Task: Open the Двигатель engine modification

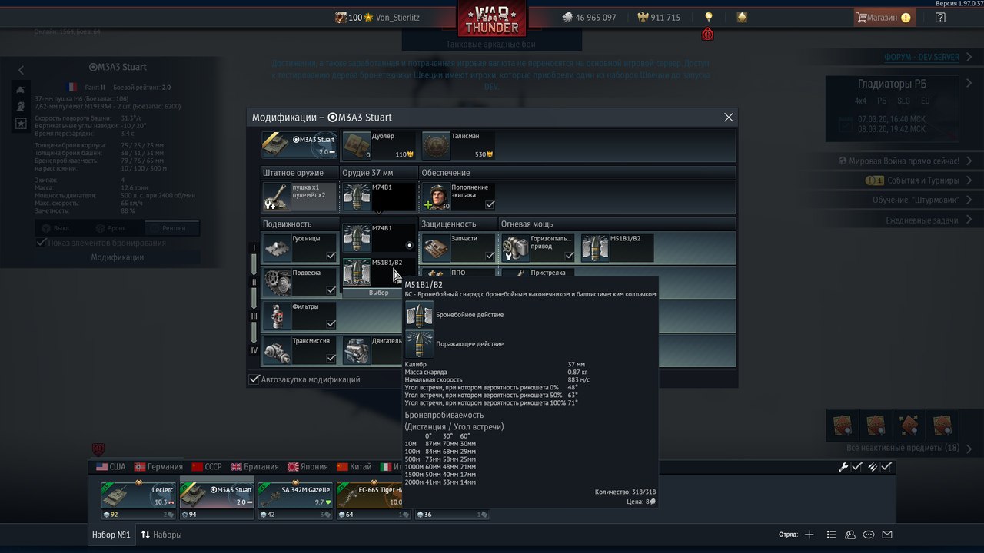Action: coord(372,350)
